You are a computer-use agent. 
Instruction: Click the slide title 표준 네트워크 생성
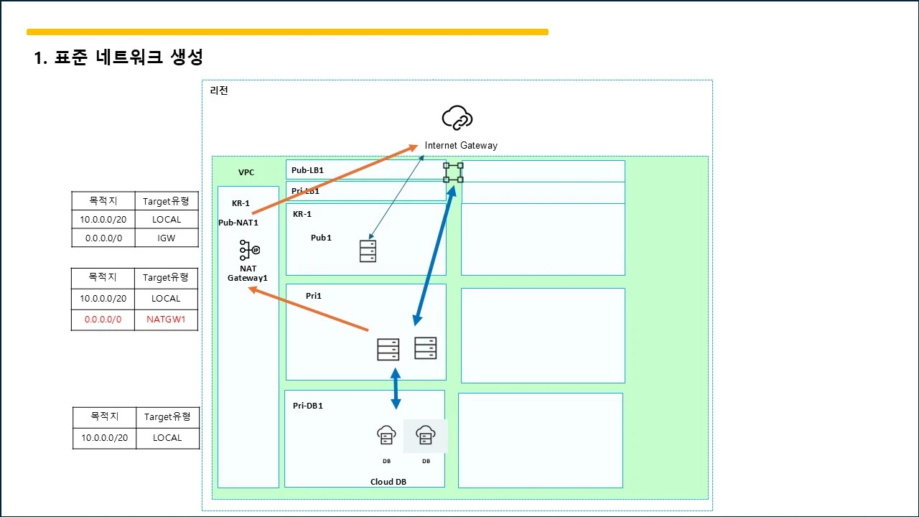118,58
